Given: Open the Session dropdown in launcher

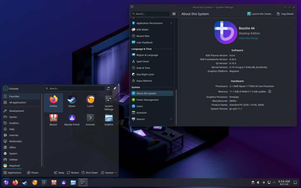Looking at the screenshot, I should pos(109,173).
